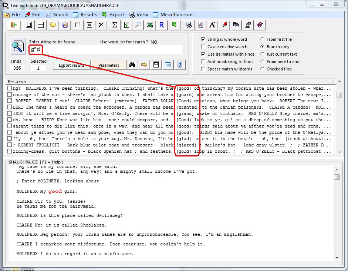Open the Miscellaneous menu
Viewport: 348px width, 271px height.
pos(173,15)
